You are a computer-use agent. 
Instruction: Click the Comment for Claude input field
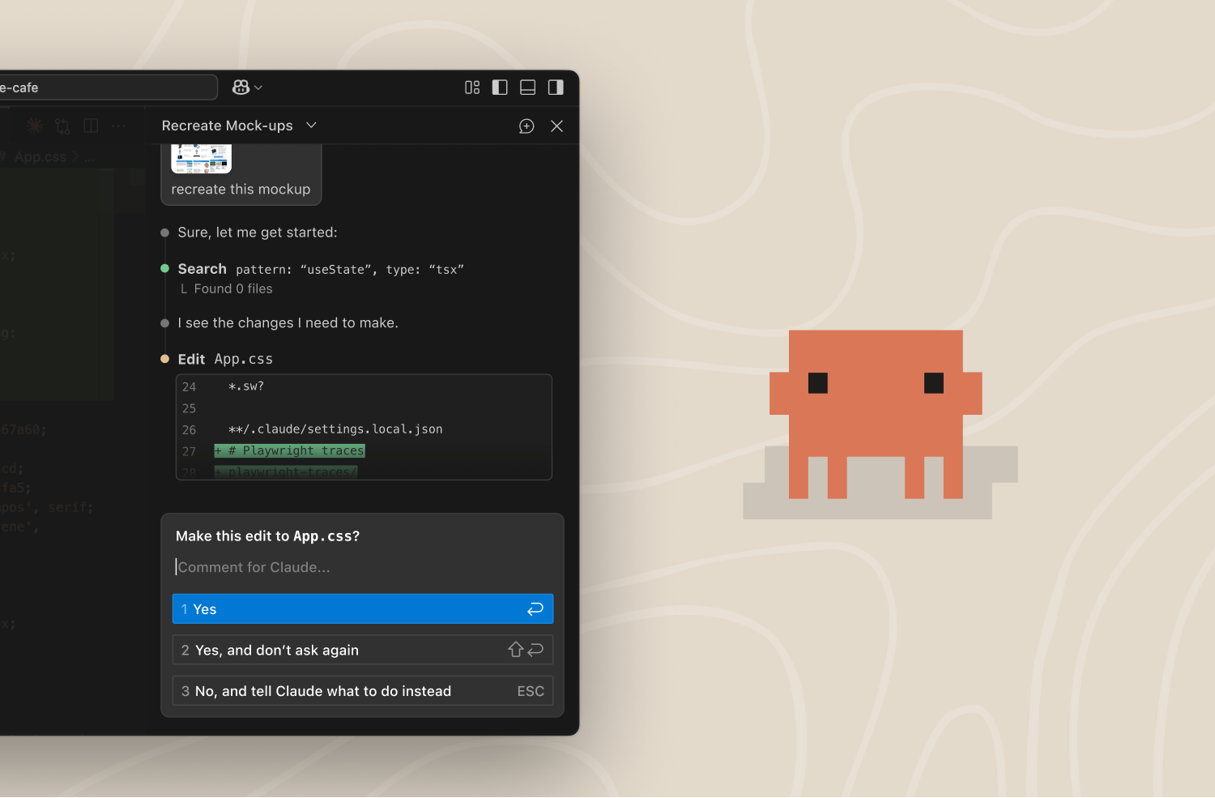point(360,567)
